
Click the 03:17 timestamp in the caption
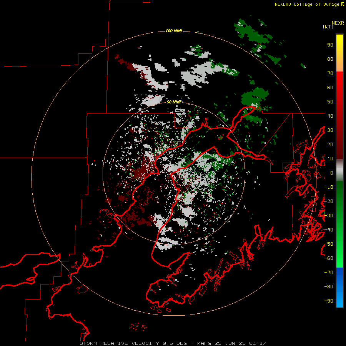[258, 343]
